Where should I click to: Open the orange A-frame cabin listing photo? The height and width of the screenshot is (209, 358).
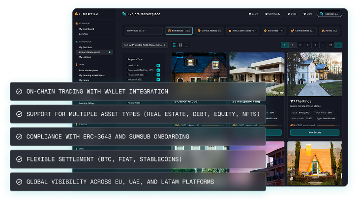tap(315, 163)
